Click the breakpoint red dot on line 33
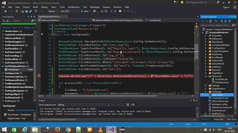 tap(39, 76)
